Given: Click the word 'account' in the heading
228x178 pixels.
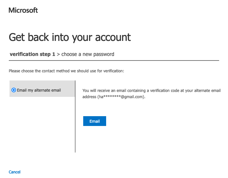Looking at the screenshot, I should tap(113, 37).
